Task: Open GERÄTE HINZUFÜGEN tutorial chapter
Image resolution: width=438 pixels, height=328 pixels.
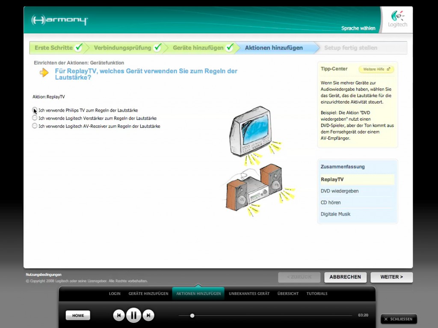Action: [148, 294]
